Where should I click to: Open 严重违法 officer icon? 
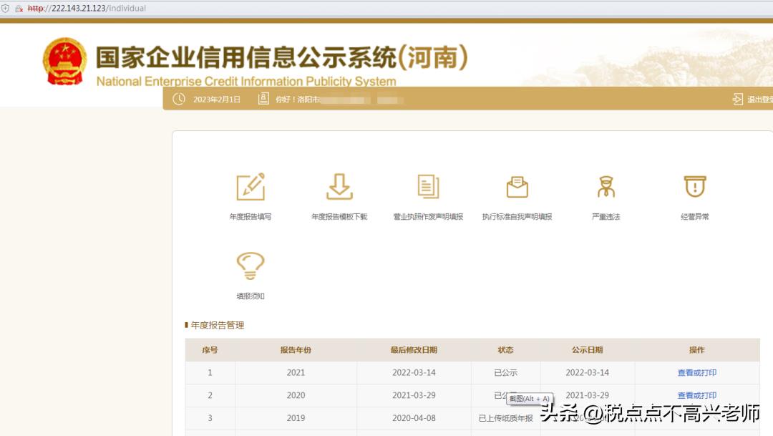[606, 187]
